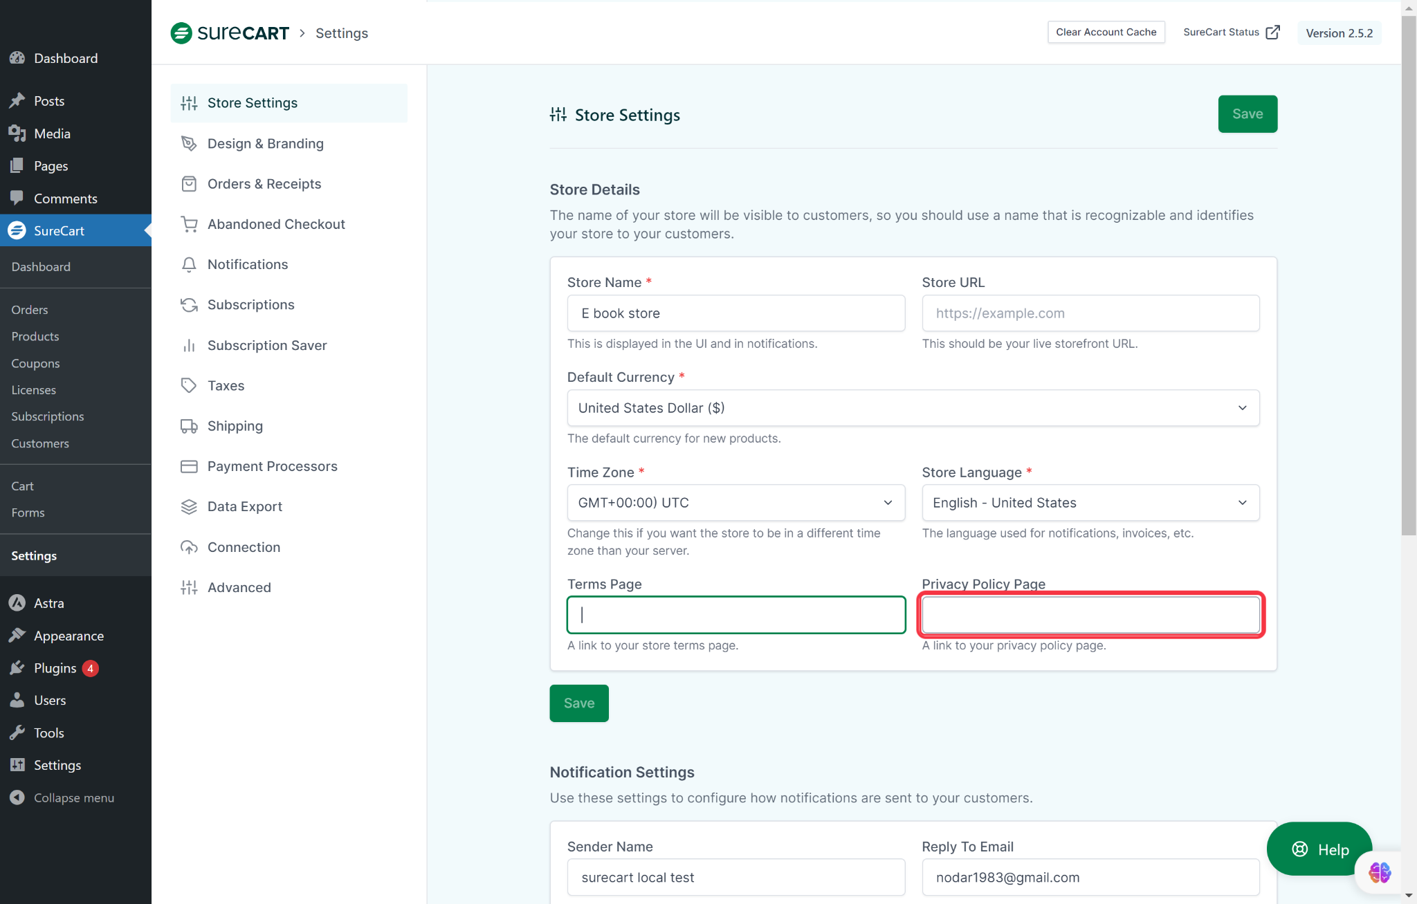Collapse the WordPress admin menu
1417x904 pixels.
pos(62,797)
